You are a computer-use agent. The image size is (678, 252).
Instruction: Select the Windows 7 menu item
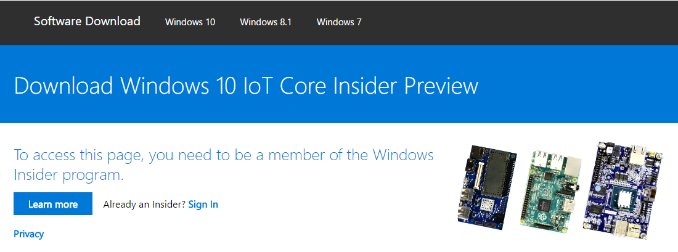[x=339, y=22]
